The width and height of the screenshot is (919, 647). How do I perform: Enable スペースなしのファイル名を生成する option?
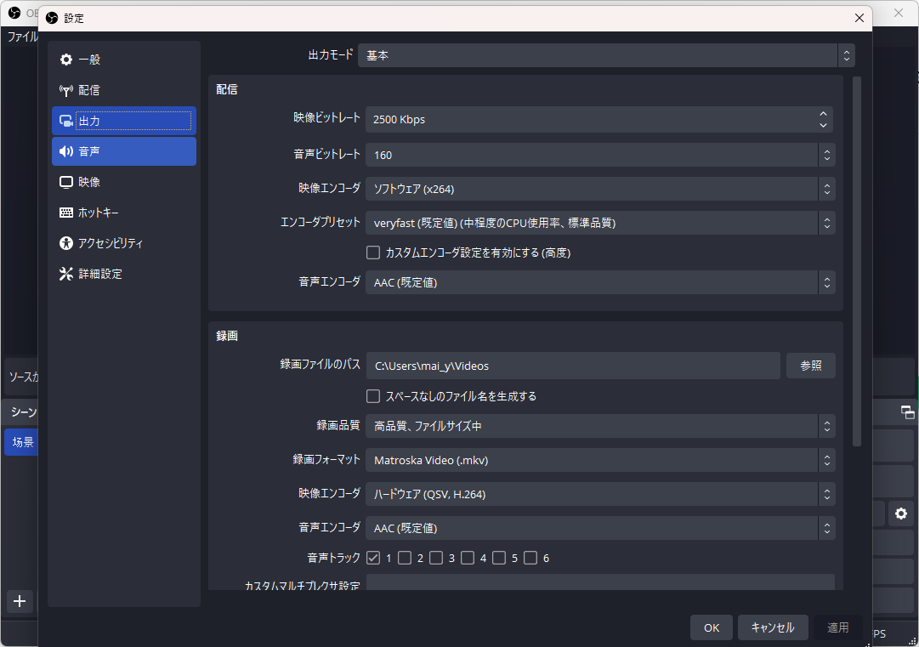(x=372, y=395)
